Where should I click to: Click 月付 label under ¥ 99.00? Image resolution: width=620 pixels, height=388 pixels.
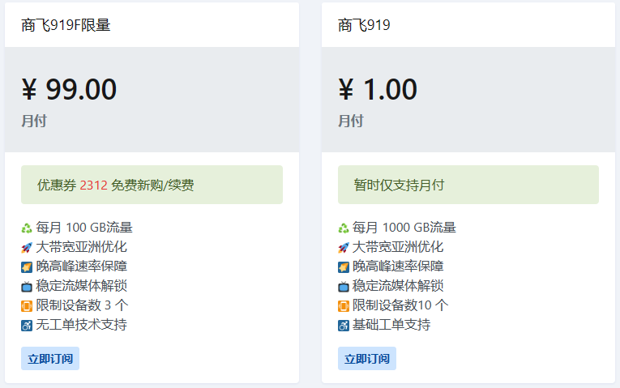[x=34, y=122]
